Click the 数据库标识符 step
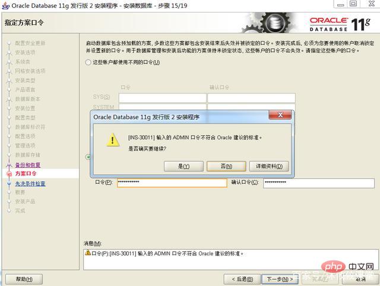The height and width of the screenshot is (286, 380). click(x=30, y=127)
